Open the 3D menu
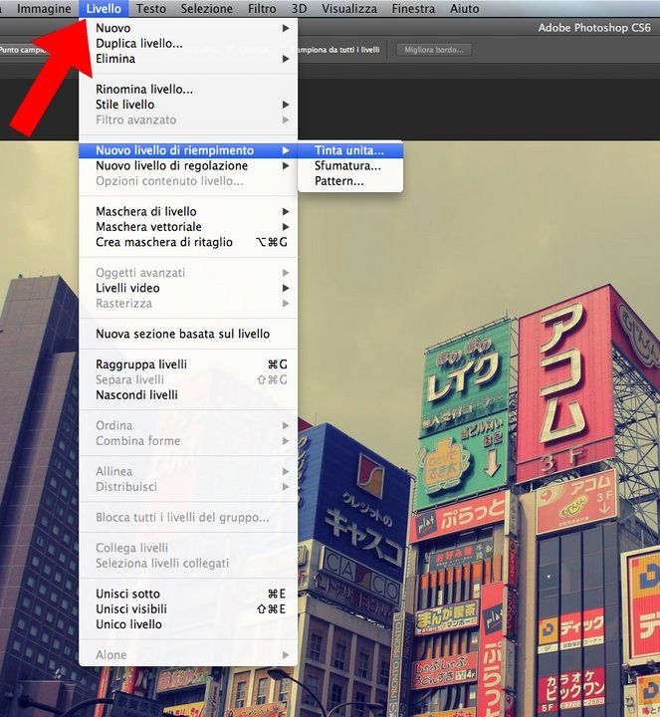This screenshot has height=717, width=660. tap(299, 9)
